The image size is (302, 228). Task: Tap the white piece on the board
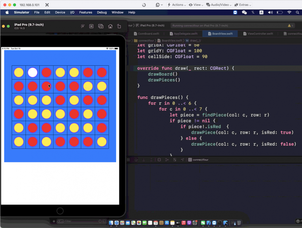pos(33,72)
